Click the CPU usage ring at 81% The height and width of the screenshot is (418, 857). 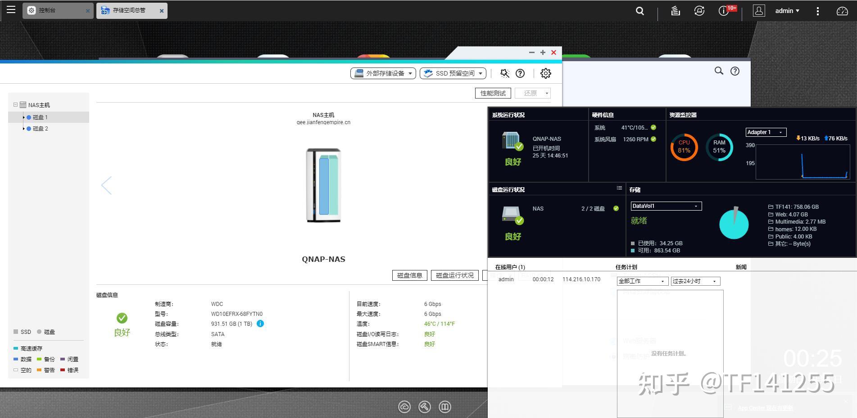point(684,147)
